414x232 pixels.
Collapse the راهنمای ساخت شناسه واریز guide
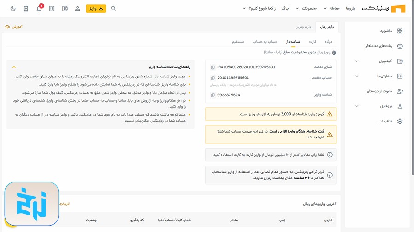14,67
